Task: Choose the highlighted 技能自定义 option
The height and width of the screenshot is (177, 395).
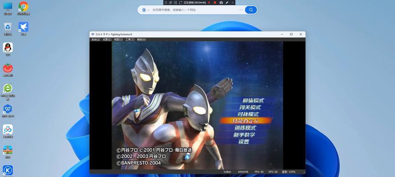Action: (246, 121)
